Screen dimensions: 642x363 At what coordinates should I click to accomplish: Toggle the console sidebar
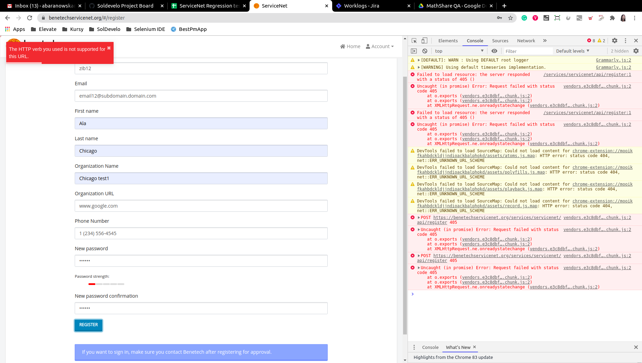tap(414, 51)
